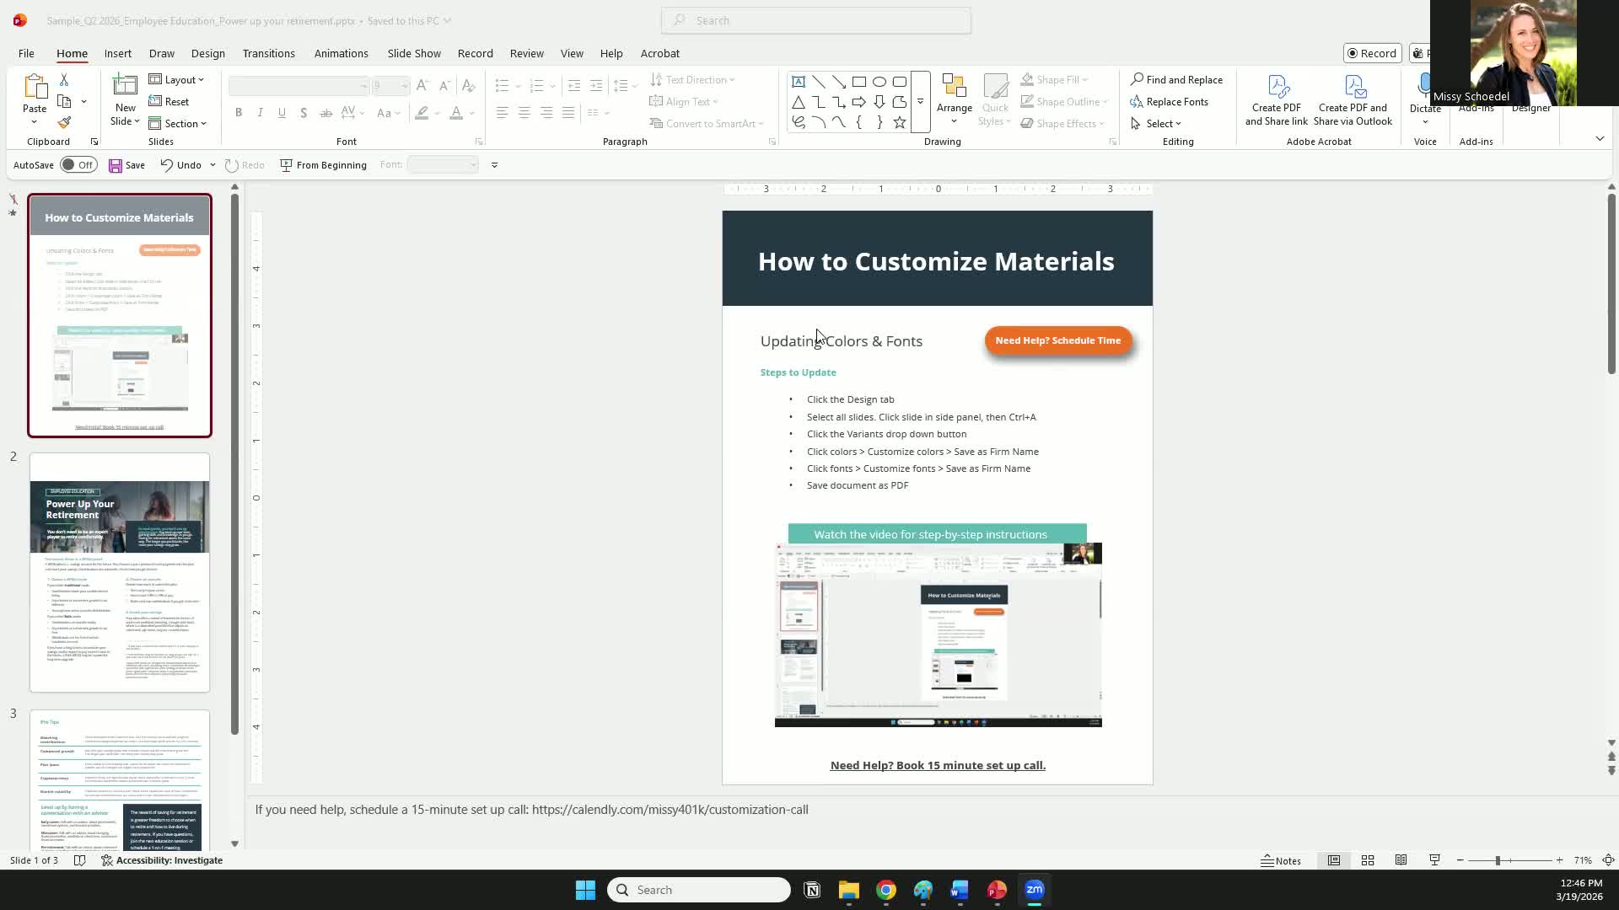Open Chrome from the taskbar
Viewport: 1619px width, 910px height.
(x=885, y=890)
